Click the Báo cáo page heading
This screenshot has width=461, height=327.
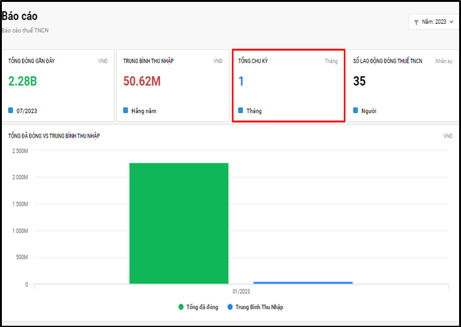click(x=19, y=16)
